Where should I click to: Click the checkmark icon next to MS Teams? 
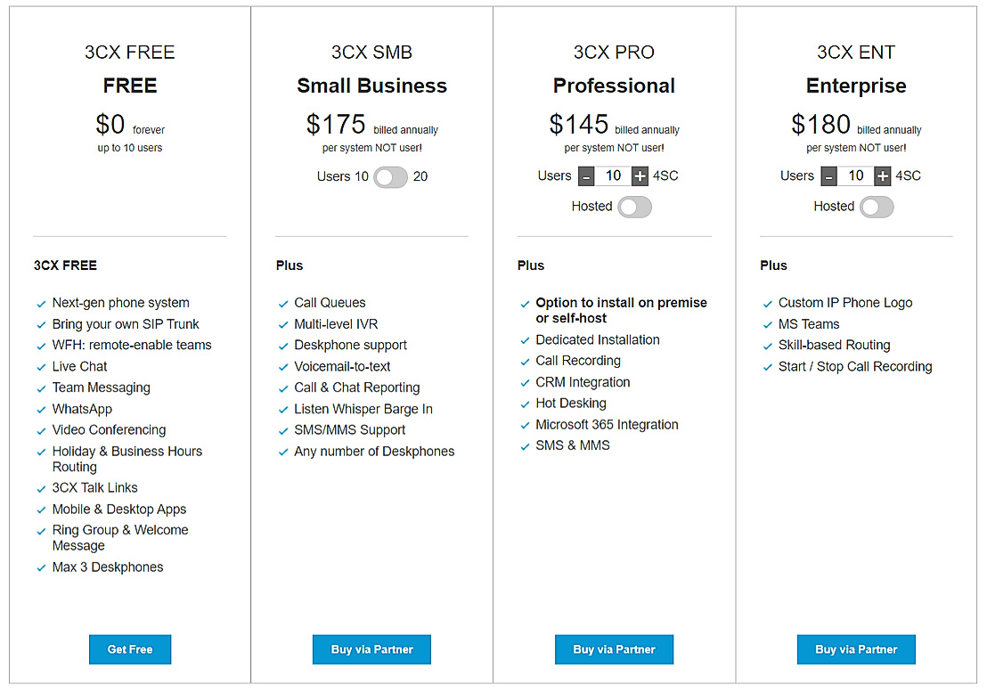pyautogui.click(x=768, y=324)
